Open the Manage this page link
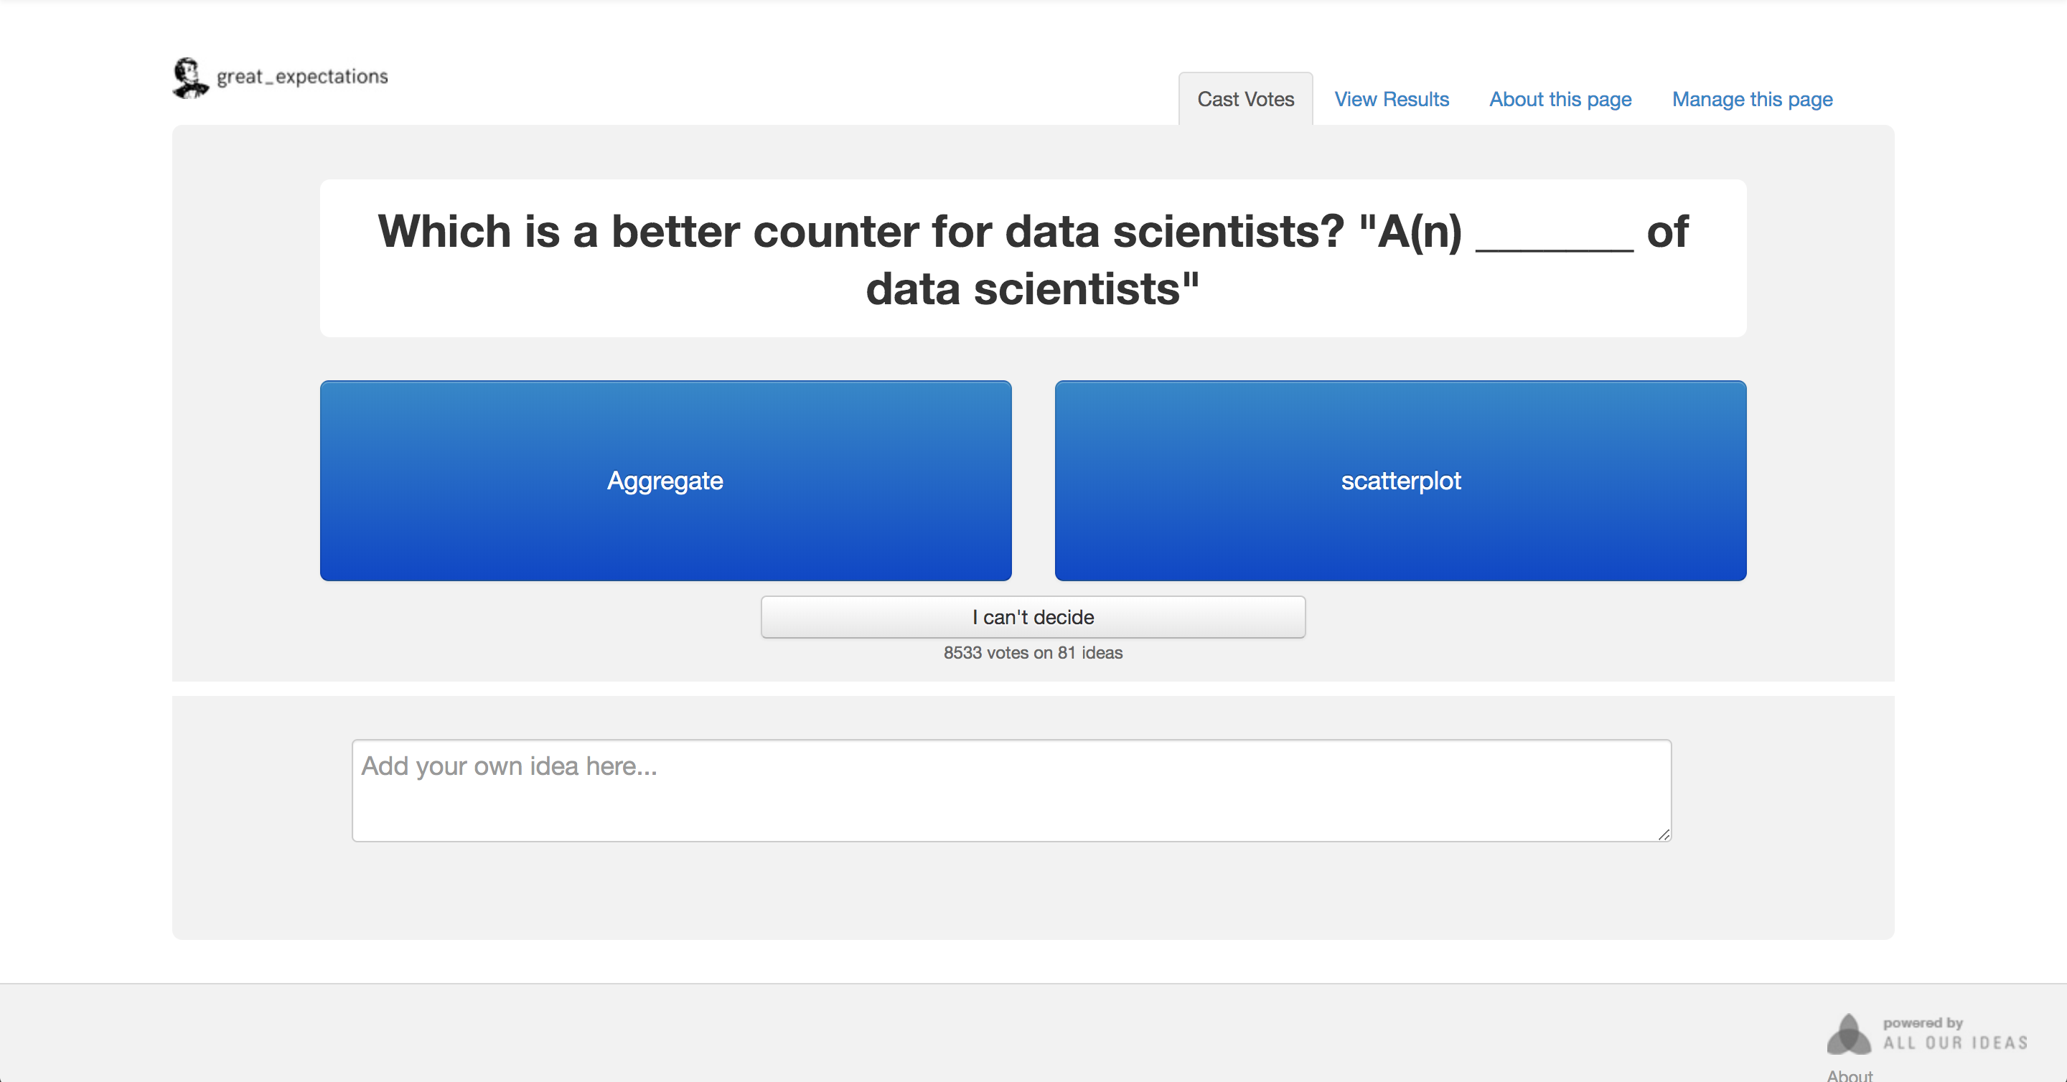The height and width of the screenshot is (1082, 2067). coord(1752,98)
